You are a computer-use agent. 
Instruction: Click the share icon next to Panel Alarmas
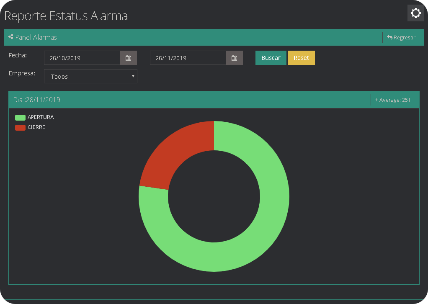[10, 37]
